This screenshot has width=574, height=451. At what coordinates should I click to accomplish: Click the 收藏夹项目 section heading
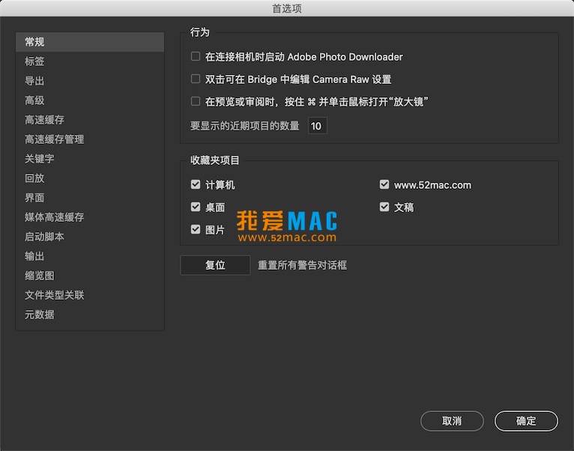(215, 160)
